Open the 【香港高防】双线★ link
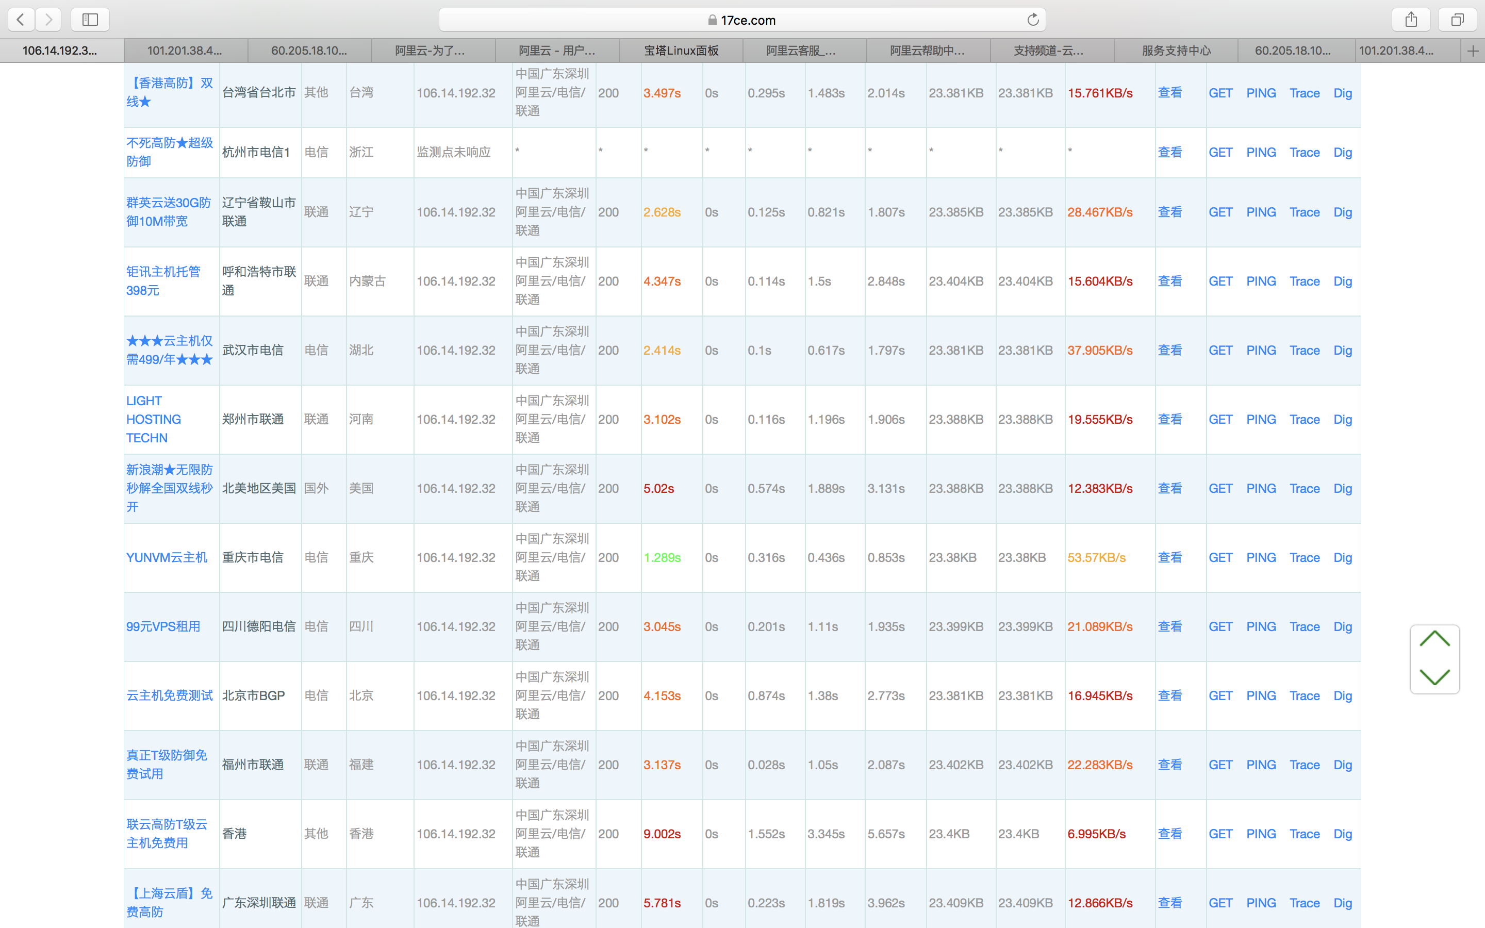This screenshot has height=928, width=1485. point(170,93)
